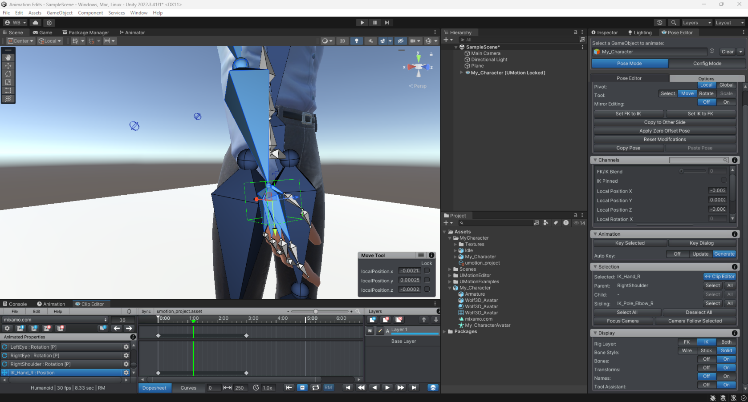
Task: Open Move Tool panel menu icon
Action: [x=421, y=255]
